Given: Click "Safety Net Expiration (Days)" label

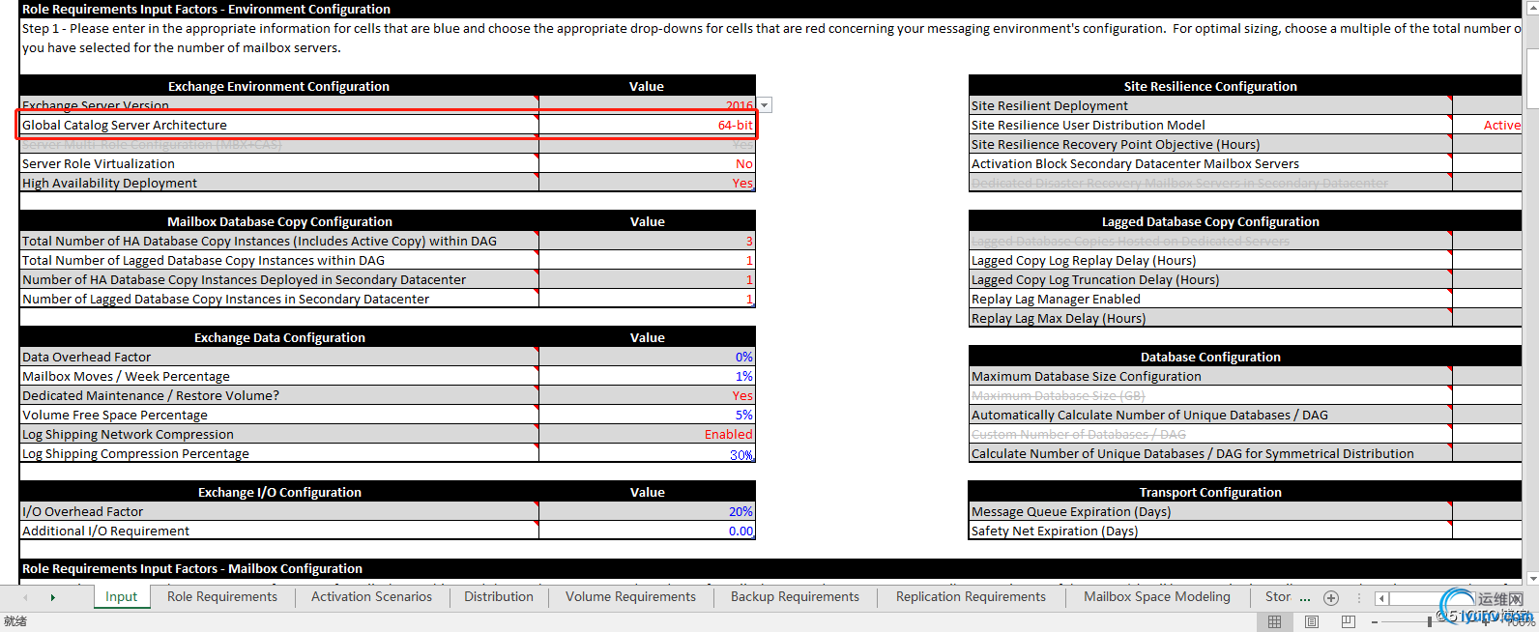Looking at the screenshot, I should coord(1055,531).
